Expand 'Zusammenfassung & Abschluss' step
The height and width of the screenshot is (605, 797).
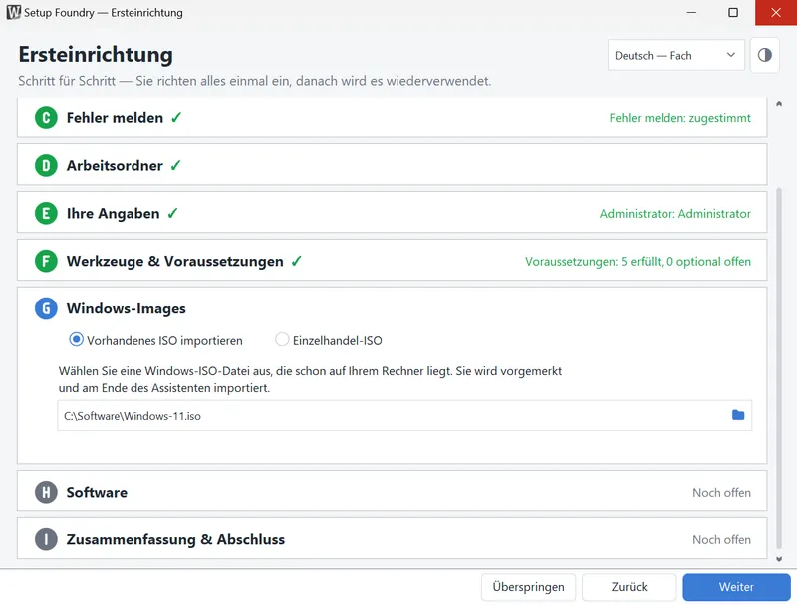[392, 539]
